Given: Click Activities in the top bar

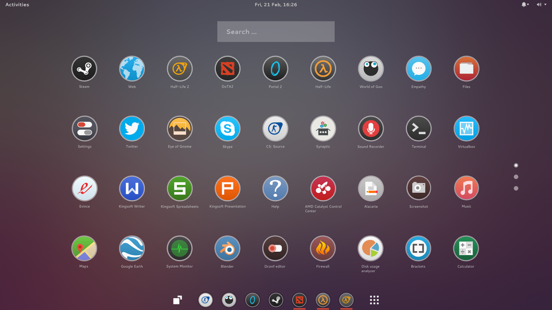Looking at the screenshot, I should tap(17, 5).
